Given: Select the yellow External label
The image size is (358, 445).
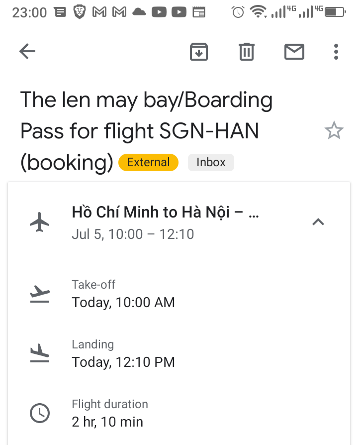Looking at the screenshot, I should click(148, 162).
